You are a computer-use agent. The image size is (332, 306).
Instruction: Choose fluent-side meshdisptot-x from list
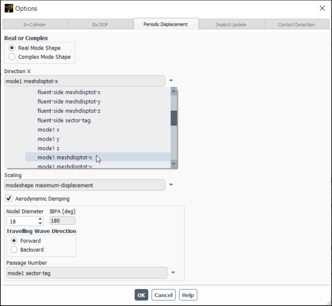[x=69, y=92]
